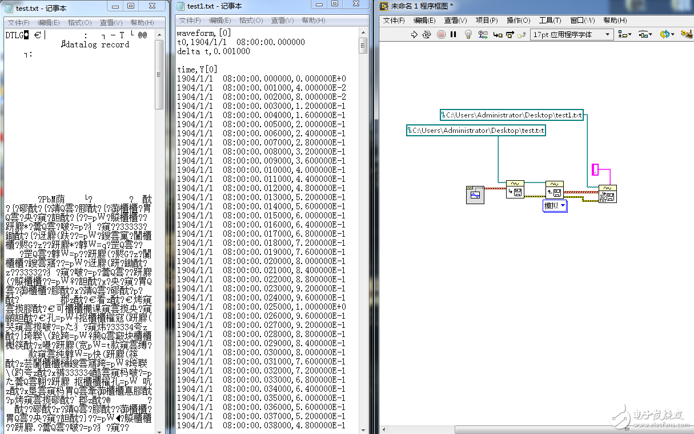Viewport: 694px width, 434px height.
Task: Select the Simulate Signal node on diagram
Action: 475,195
